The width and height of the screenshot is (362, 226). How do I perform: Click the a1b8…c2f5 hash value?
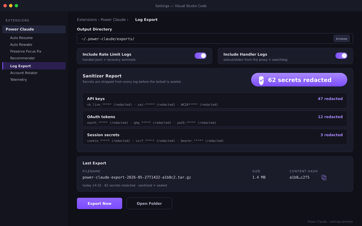click(299, 177)
